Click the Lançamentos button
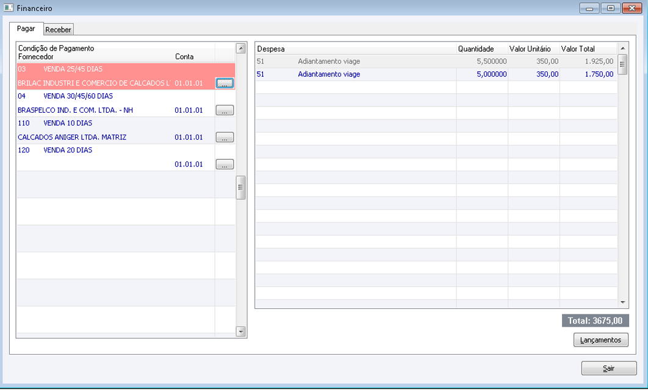Image resolution: width=648 pixels, height=390 pixels. [601, 340]
